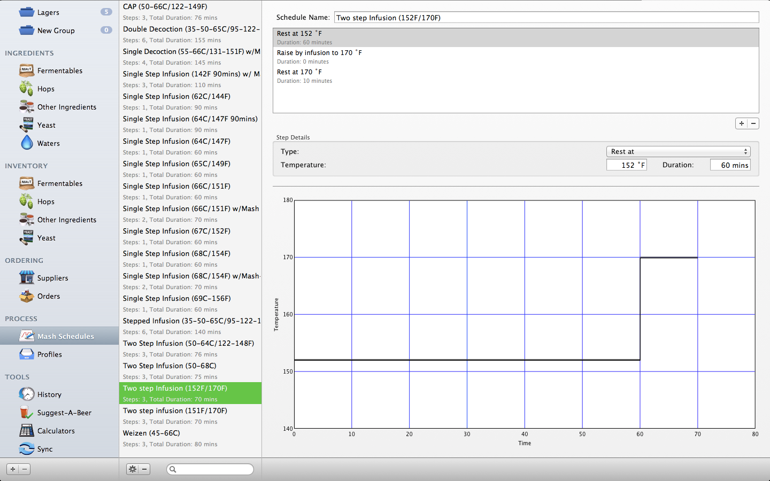Select Fermentables malt icon under Ingredients
The height and width of the screenshot is (481, 770).
pyautogui.click(x=27, y=70)
